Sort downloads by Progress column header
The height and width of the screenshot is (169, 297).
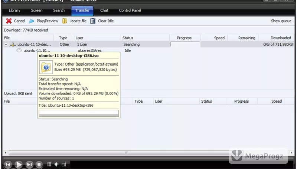point(185,38)
